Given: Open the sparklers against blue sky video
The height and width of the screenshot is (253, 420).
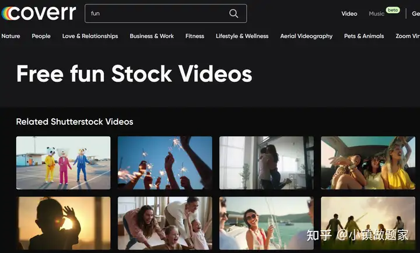Looking at the screenshot, I should coord(164,163).
